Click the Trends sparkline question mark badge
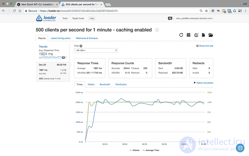Screen dimensions: 249x156 pyautogui.click(x=63, y=57)
